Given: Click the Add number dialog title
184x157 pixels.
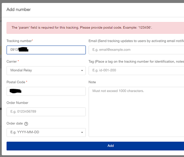Looking at the screenshot, I should click(18, 9).
